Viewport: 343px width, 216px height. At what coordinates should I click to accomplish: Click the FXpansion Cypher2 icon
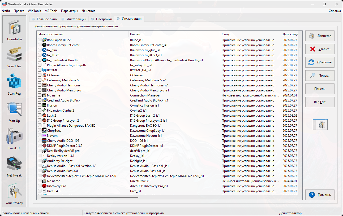click(44, 111)
